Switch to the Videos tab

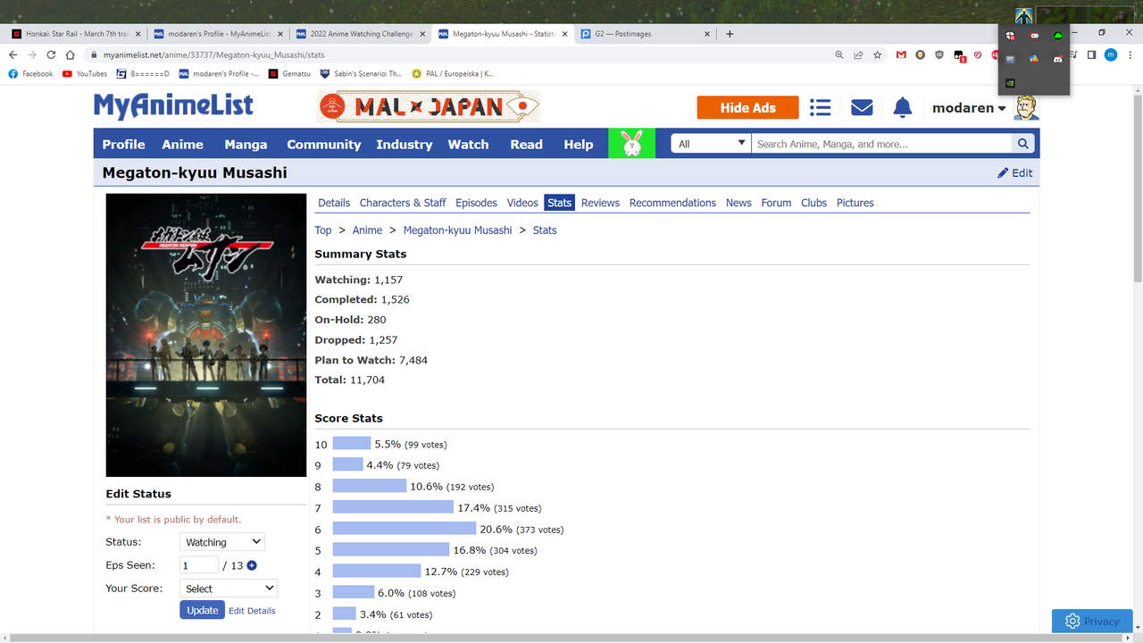point(522,203)
